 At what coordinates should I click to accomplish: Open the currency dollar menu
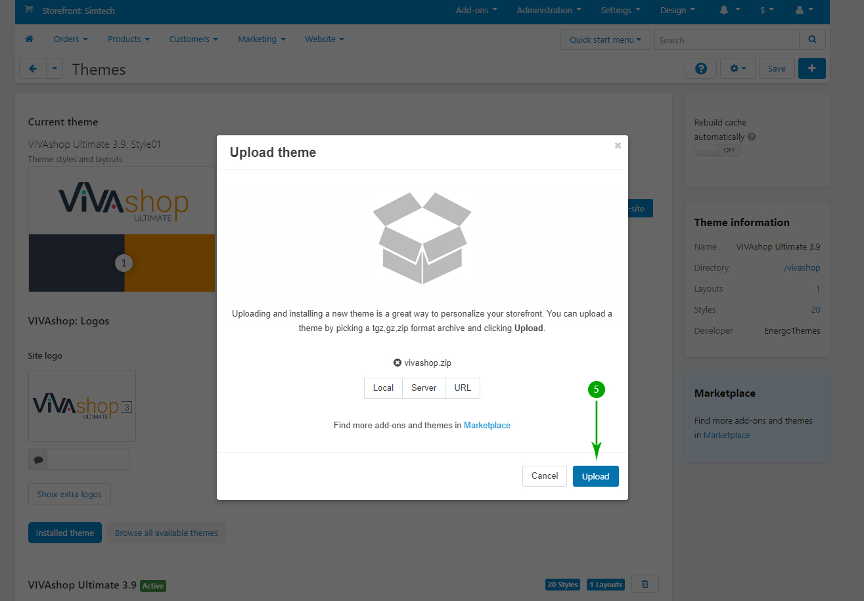767,10
